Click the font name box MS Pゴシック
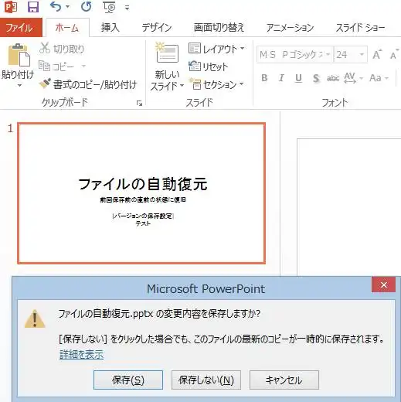 coord(295,54)
